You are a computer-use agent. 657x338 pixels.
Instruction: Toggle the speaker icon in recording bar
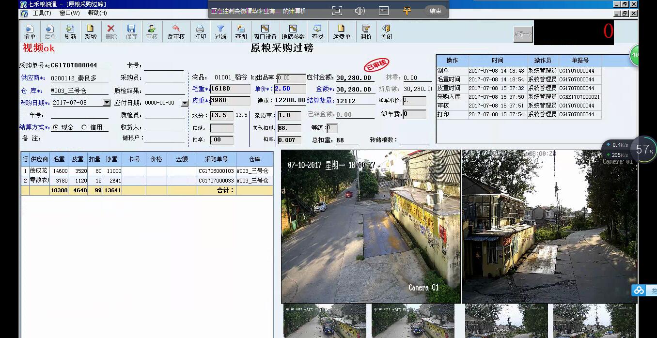coord(360,11)
